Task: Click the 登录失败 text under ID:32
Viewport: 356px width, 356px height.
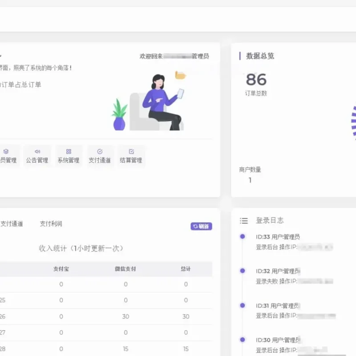Action: coord(267,281)
